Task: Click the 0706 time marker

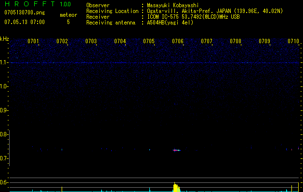Action: [x=178, y=41]
